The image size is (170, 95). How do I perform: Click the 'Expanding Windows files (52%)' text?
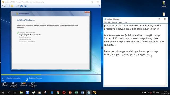click(x=31, y=35)
